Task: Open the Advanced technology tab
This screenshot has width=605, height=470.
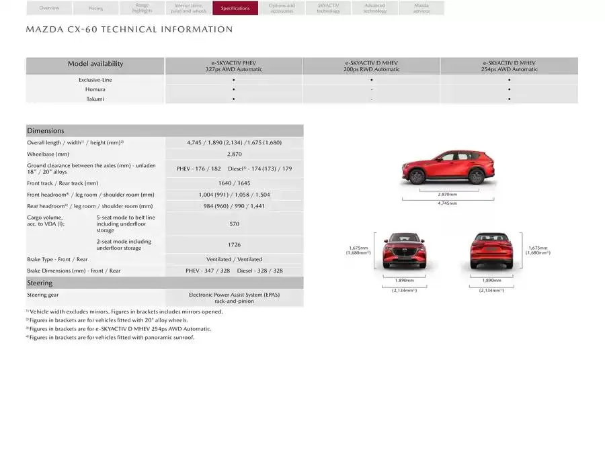Action: coord(374,7)
